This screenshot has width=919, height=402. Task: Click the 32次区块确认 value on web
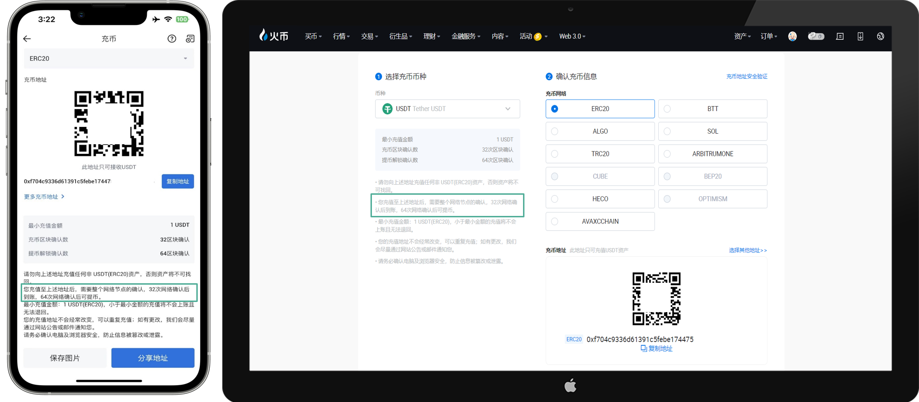pos(498,150)
